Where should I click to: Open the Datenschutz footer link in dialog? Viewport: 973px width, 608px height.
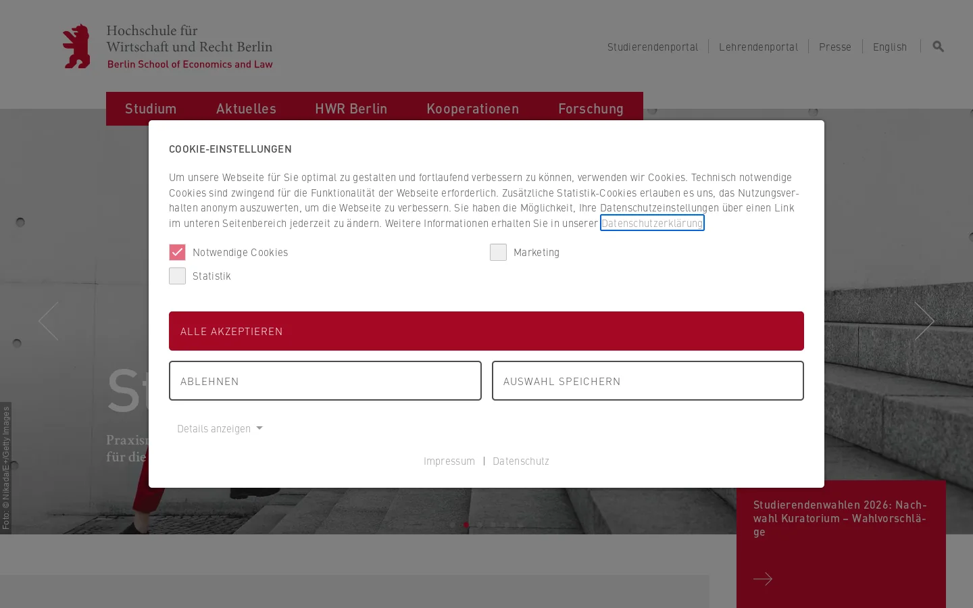tap(521, 461)
